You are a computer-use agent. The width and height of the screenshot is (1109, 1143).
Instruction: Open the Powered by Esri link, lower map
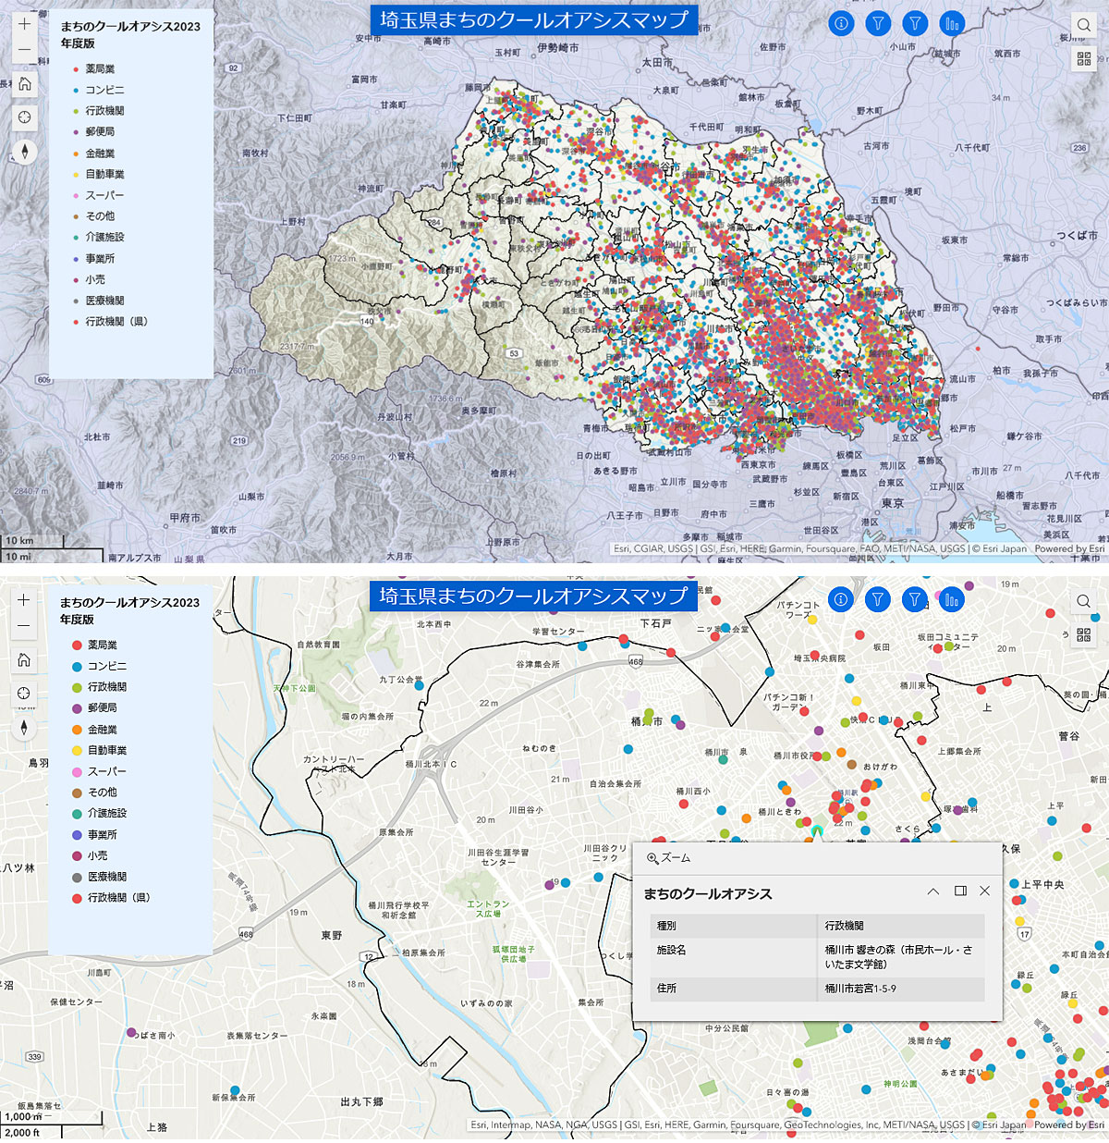click(1069, 1125)
